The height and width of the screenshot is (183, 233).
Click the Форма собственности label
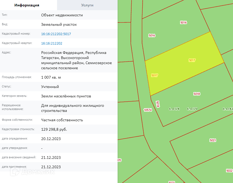coord(17,120)
